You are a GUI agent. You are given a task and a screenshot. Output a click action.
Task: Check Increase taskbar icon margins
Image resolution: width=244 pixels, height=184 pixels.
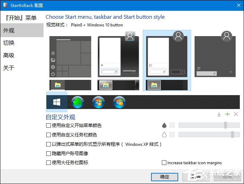[x=164, y=163]
